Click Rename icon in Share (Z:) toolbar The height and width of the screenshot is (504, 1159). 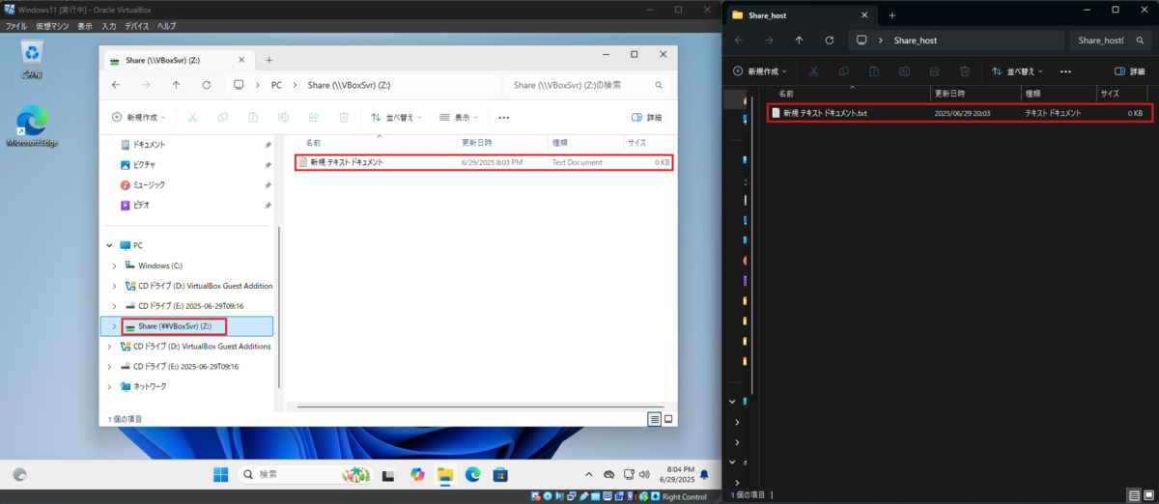tap(284, 117)
